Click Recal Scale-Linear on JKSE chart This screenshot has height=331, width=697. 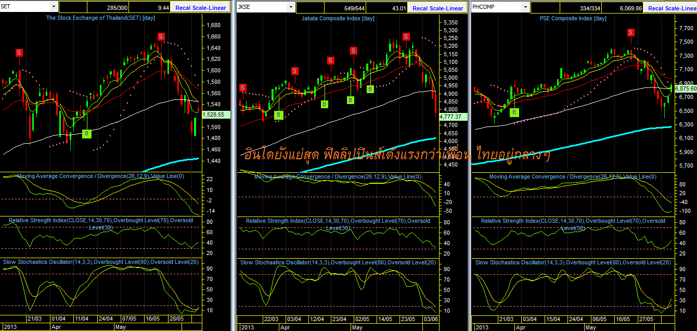point(437,8)
